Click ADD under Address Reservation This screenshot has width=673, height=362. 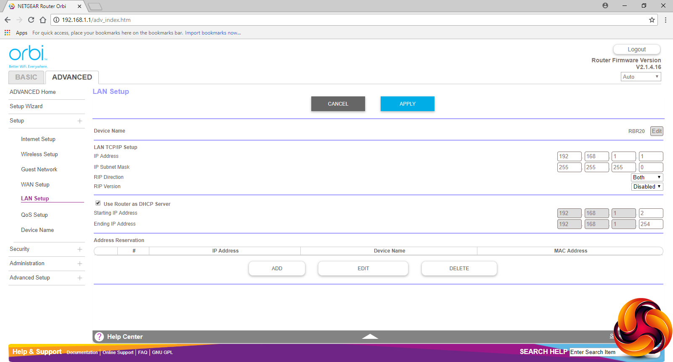point(277,269)
